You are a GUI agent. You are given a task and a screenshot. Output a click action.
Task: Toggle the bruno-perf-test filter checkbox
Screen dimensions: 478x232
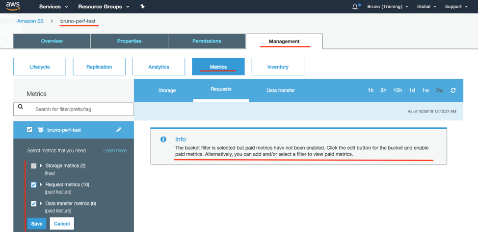[x=29, y=130]
